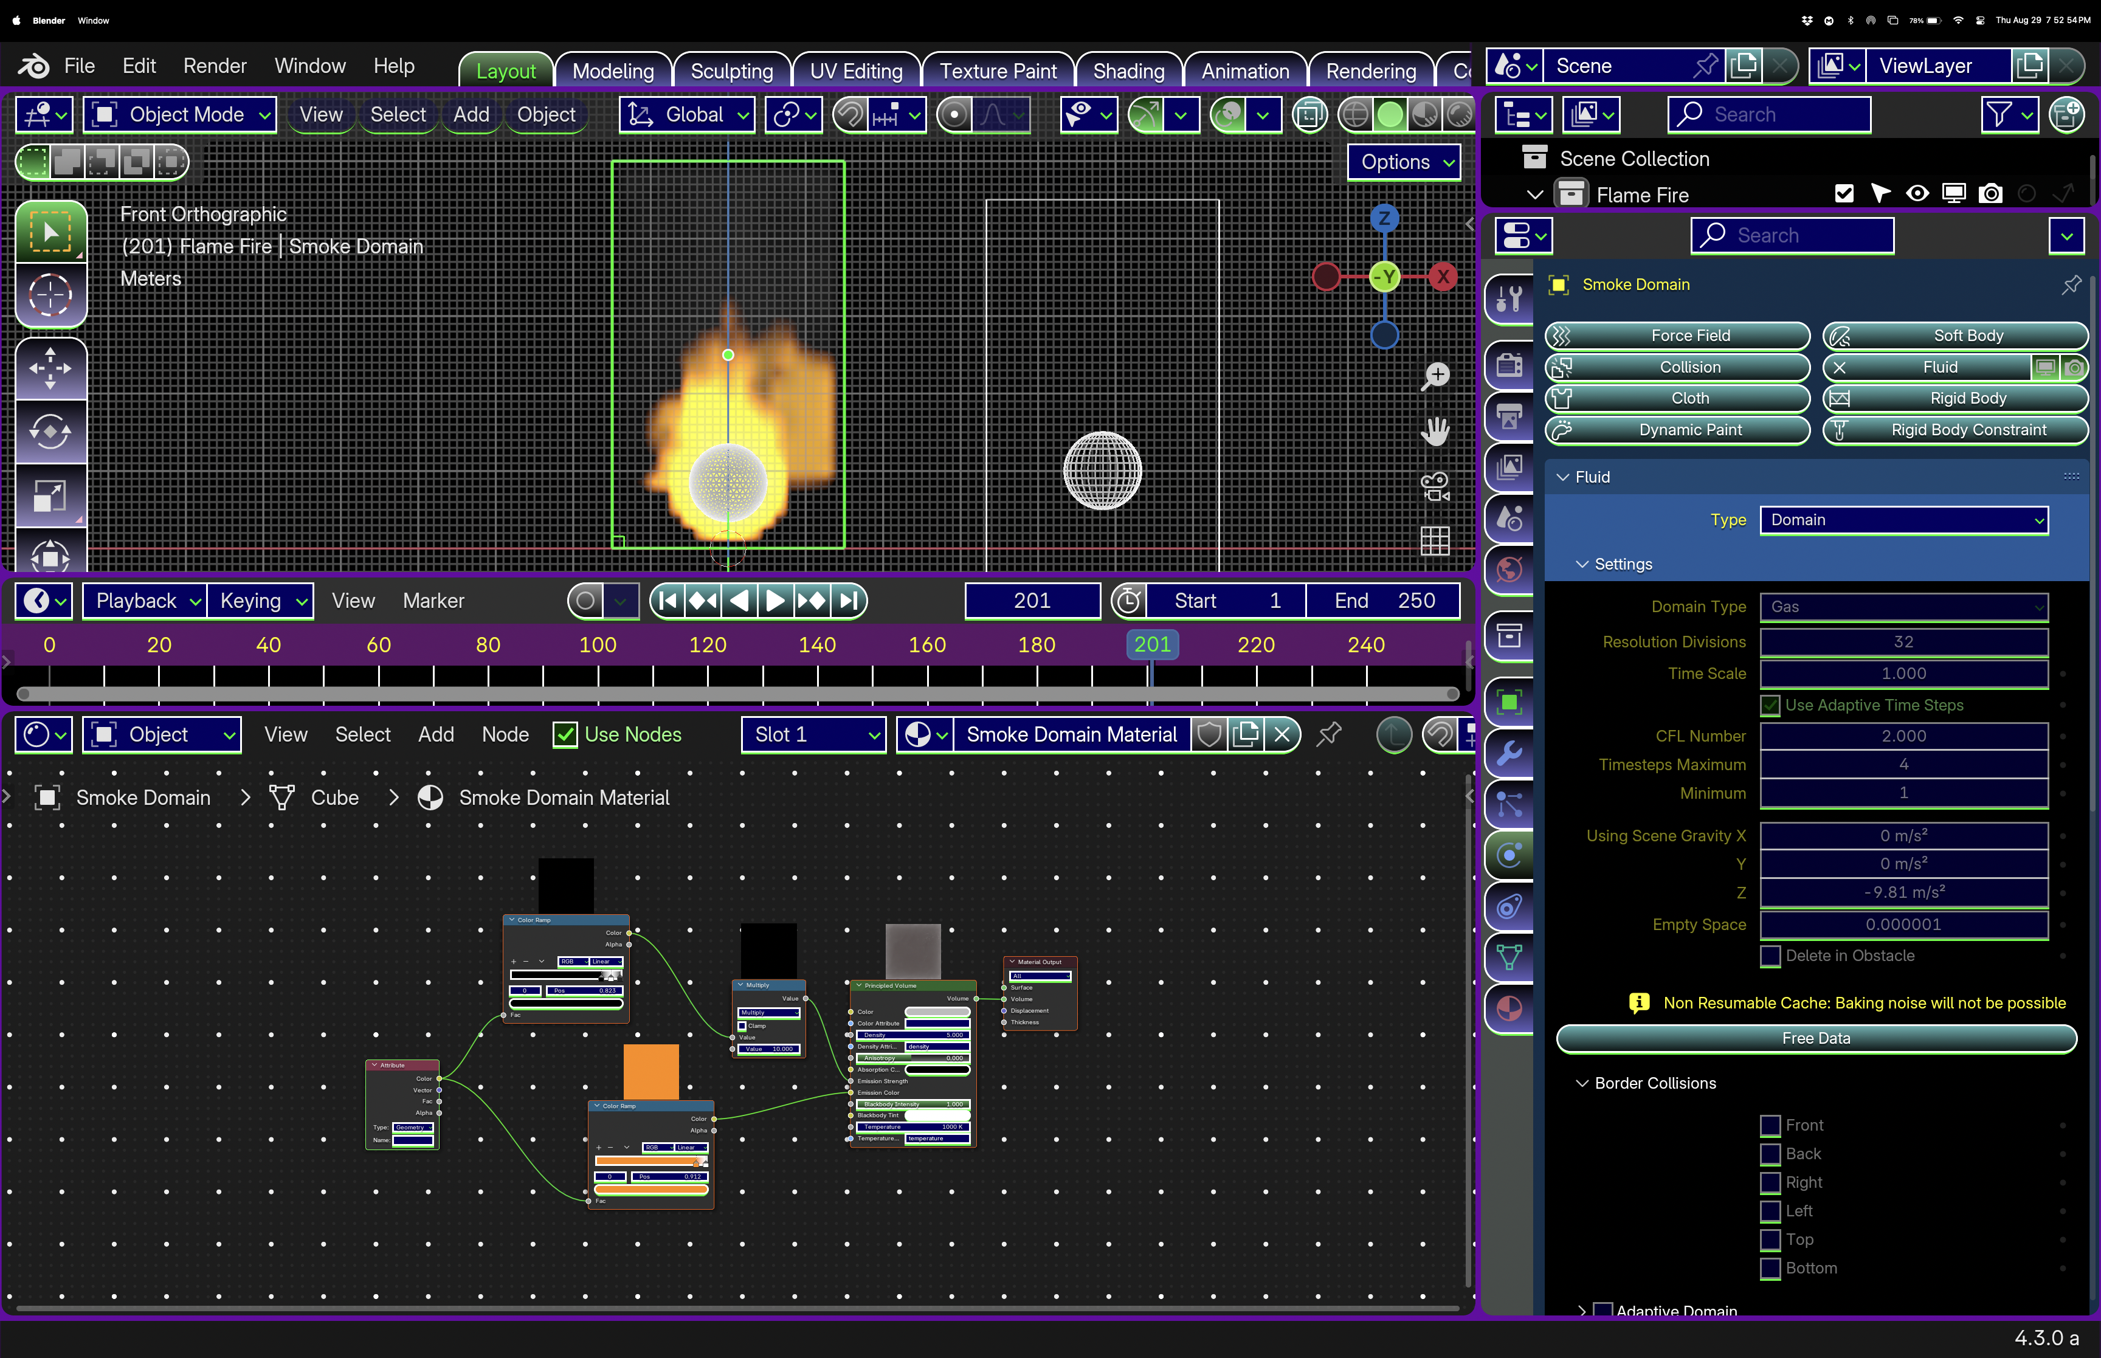Enable Back border collision checkbox
Viewport: 2101px width, 1358px height.
click(x=1770, y=1154)
